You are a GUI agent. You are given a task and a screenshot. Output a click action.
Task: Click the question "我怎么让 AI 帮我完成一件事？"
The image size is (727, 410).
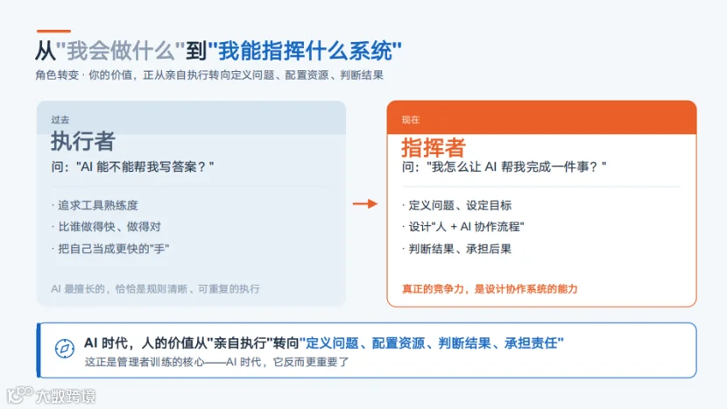(504, 166)
